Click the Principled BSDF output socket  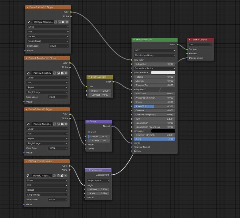point(177,44)
